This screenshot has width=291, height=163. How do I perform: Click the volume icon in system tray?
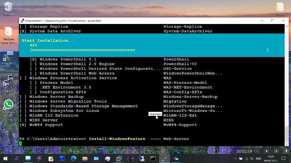click(252, 158)
